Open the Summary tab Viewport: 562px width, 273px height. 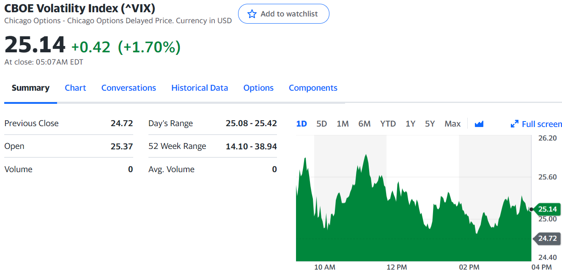pyautogui.click(x=30, y=88)
